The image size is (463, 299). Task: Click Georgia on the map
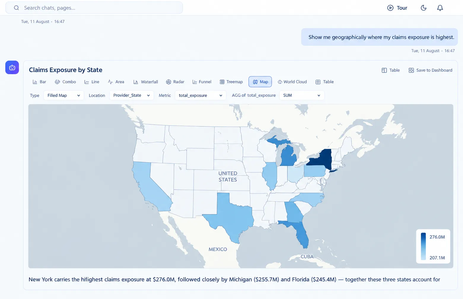pyautogui.click(x=293, y=212)
